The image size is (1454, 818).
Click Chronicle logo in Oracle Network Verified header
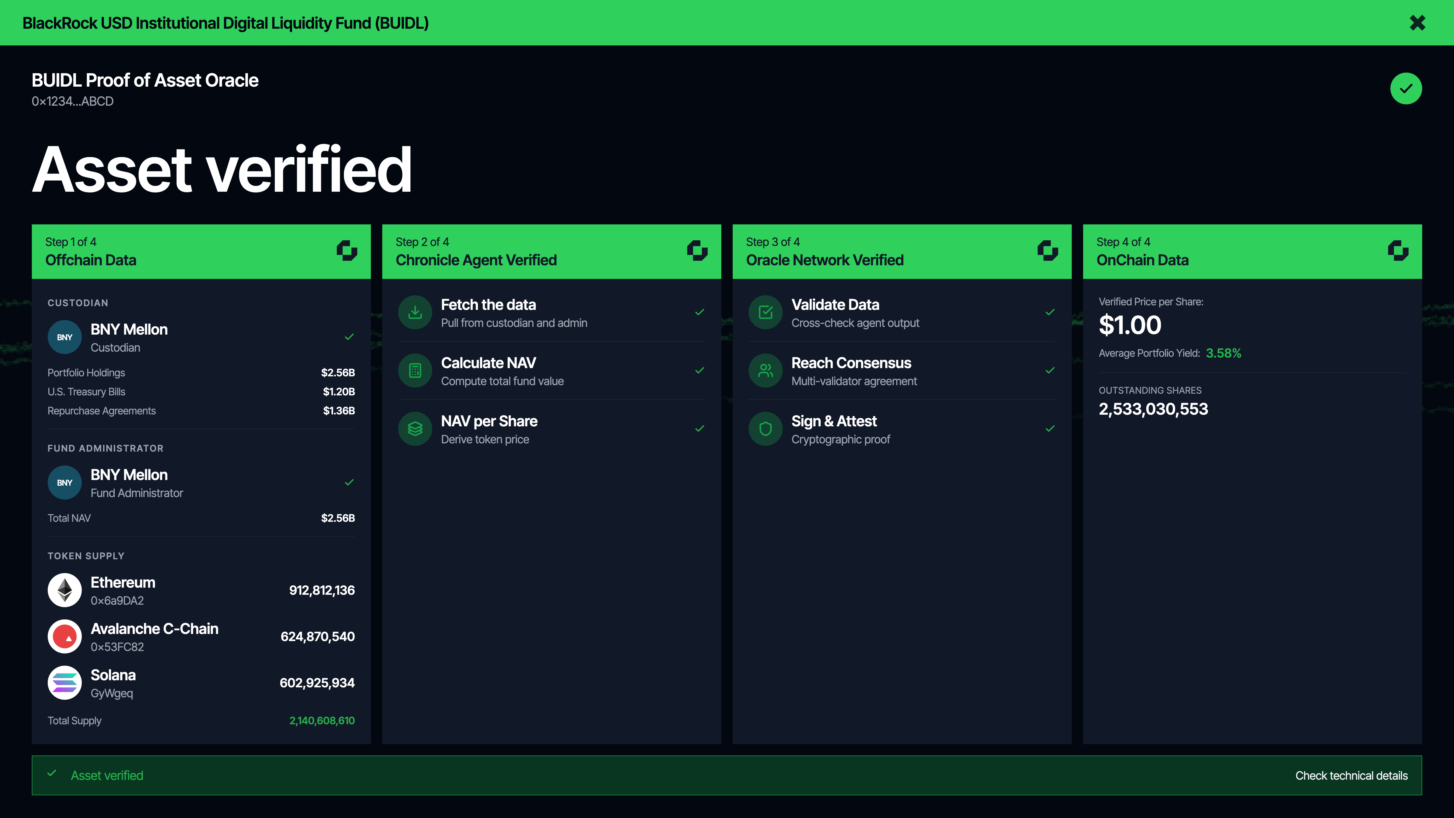point(1048,251)
